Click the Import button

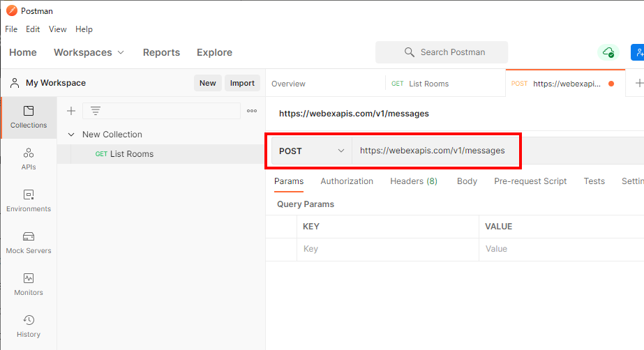coord(242,83)
